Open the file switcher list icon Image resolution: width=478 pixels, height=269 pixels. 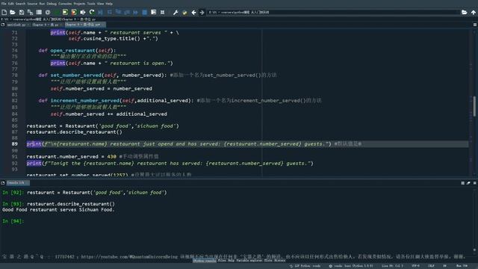tap(39, 12)
